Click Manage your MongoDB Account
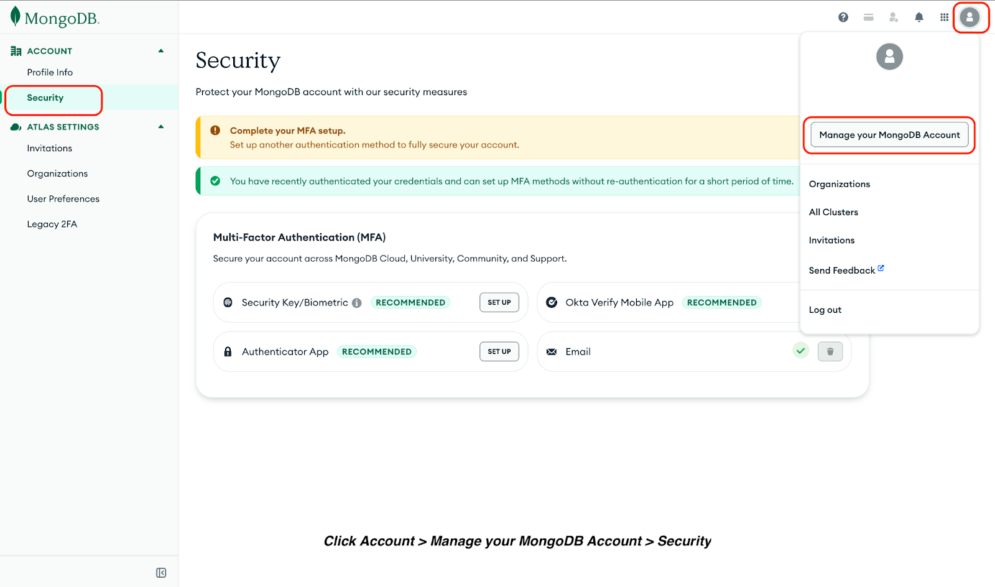 click(x=889, y=134)
